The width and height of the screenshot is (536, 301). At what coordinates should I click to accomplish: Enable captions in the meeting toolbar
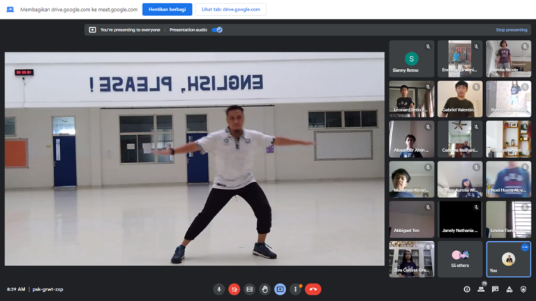[x=249, y=289]
